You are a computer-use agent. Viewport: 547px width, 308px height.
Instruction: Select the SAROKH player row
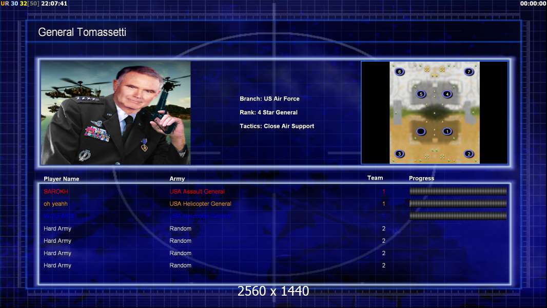(x=275, y=191)
